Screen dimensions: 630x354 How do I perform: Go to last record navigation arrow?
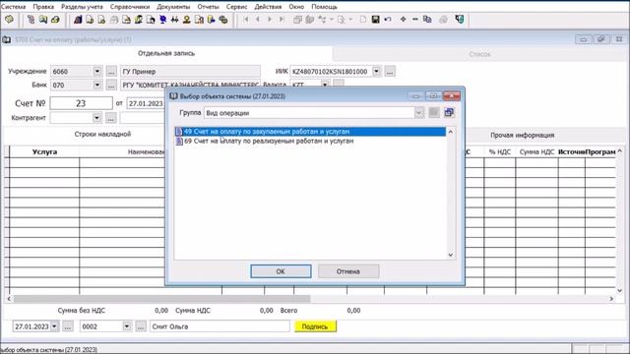click(282, 20)
